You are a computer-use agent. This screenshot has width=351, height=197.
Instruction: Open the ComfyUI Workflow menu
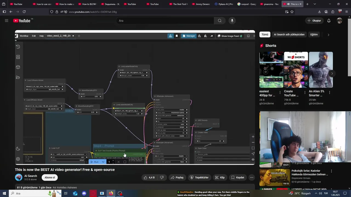coord(24,36)
